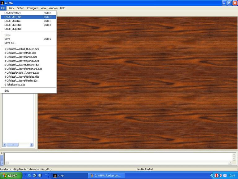
Task: Select Load (.d2x) file entry
Action: click(x=29, y=25)
